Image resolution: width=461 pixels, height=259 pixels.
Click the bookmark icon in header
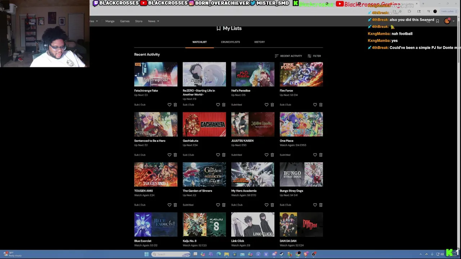point(437,21)
